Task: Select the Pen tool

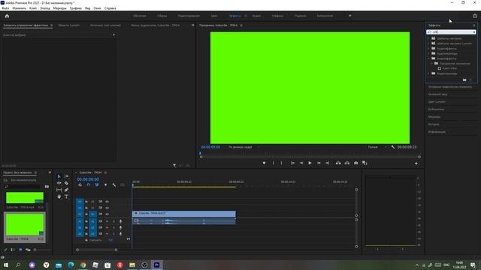Action: pos(67,190)
